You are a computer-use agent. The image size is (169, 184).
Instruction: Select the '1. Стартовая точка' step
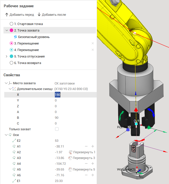[x=28, y=24]
